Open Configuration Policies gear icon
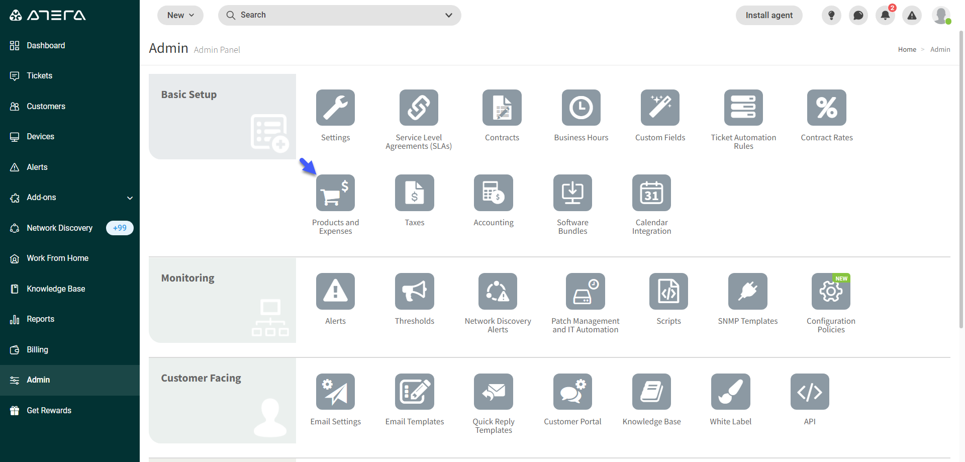The width and height of the screenshot is (965, 462). pos(831,291)
